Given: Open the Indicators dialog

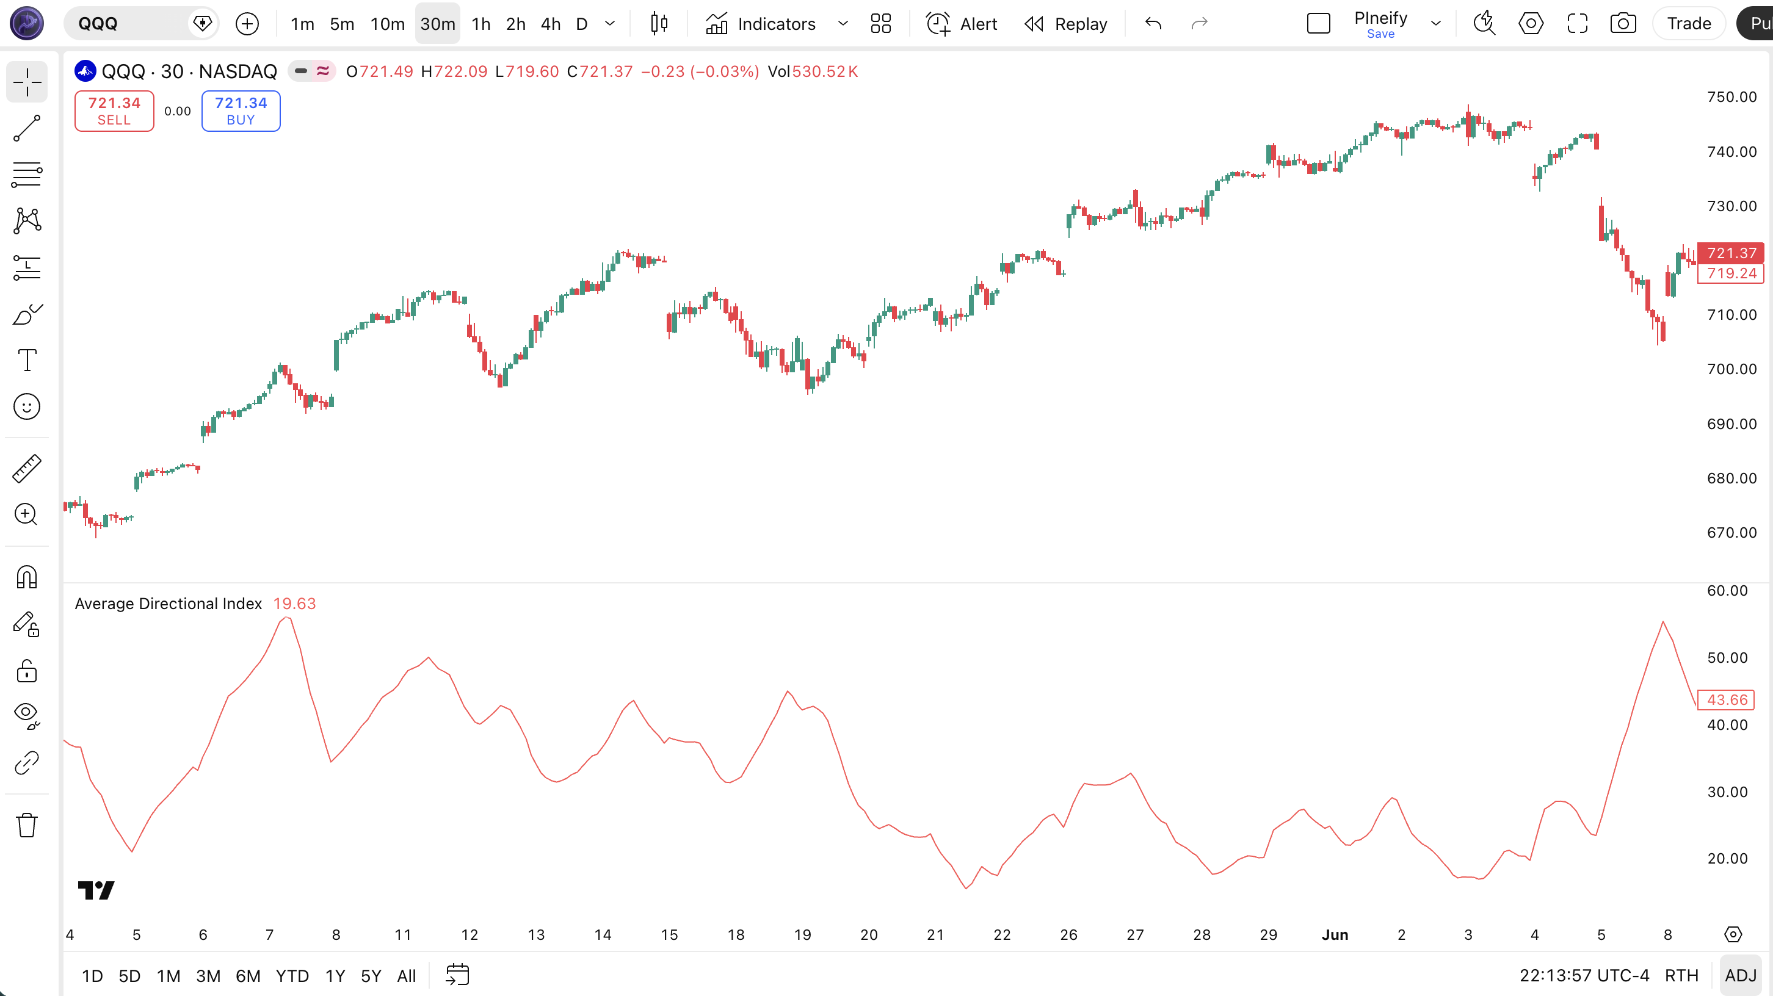Looking at the screenshot, I should point(761,23).
